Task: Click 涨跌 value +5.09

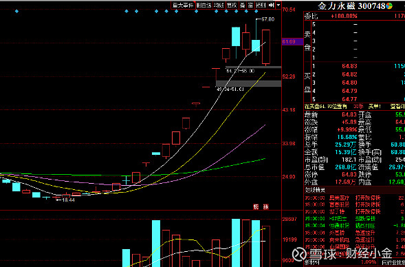Action: [349, 121]
